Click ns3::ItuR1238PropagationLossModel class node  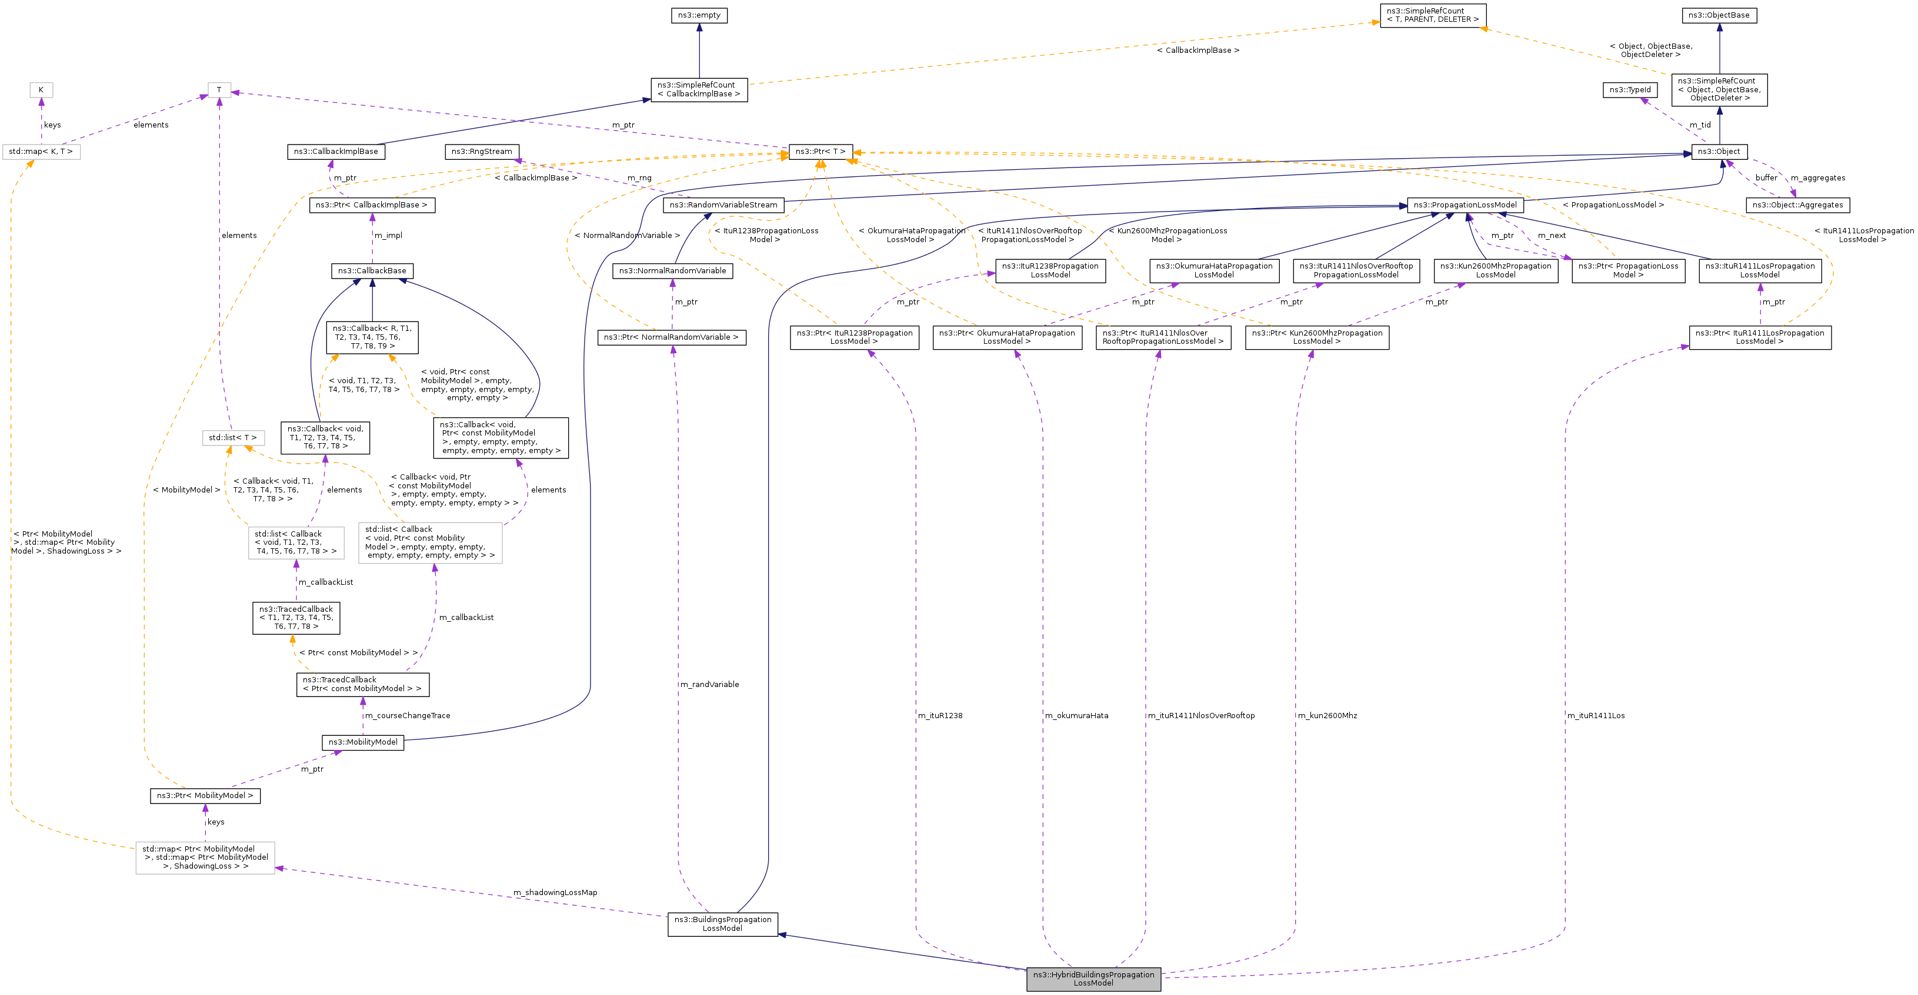pos(1050,271)
